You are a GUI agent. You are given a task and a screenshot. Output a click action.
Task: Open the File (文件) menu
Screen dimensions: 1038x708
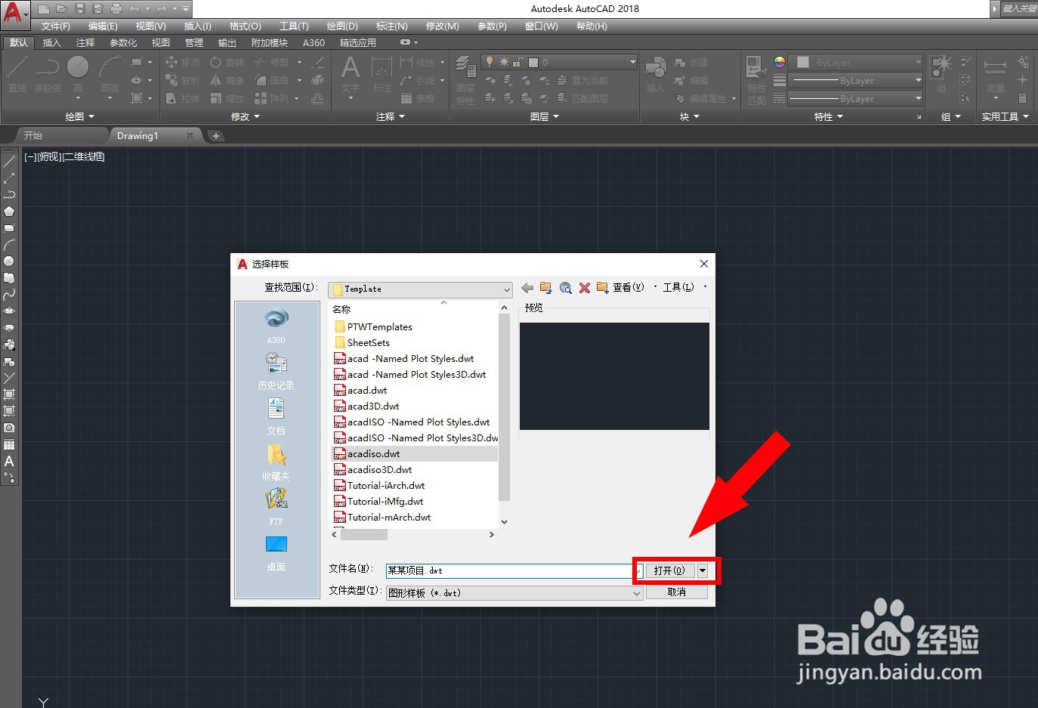pos(55,26)
